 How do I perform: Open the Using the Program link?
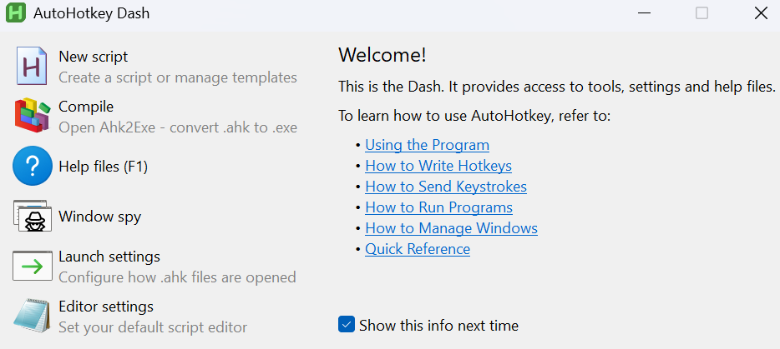(427, 145)
